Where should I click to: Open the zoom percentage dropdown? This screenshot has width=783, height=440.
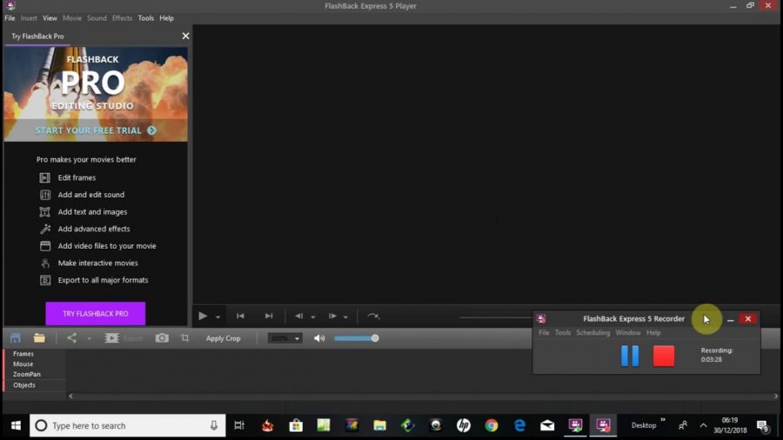click(x=297, y=338)
